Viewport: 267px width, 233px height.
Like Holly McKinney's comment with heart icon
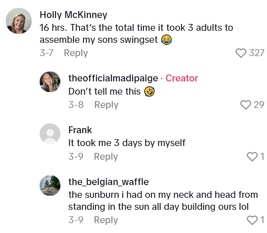point(241,53)
